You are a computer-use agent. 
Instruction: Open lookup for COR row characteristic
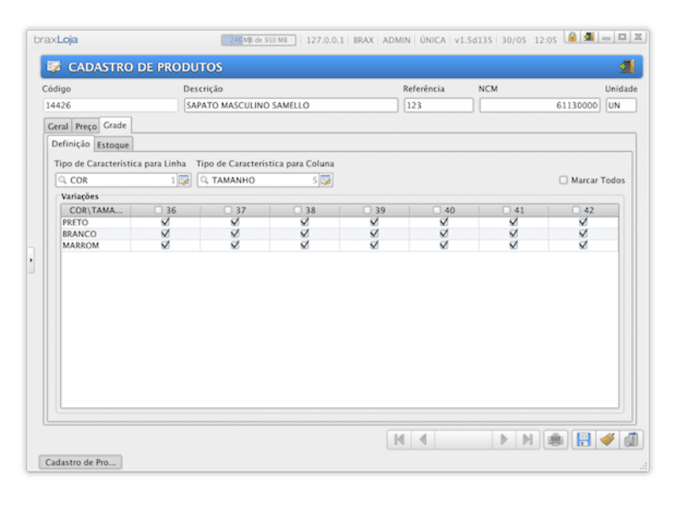[184, 180]
